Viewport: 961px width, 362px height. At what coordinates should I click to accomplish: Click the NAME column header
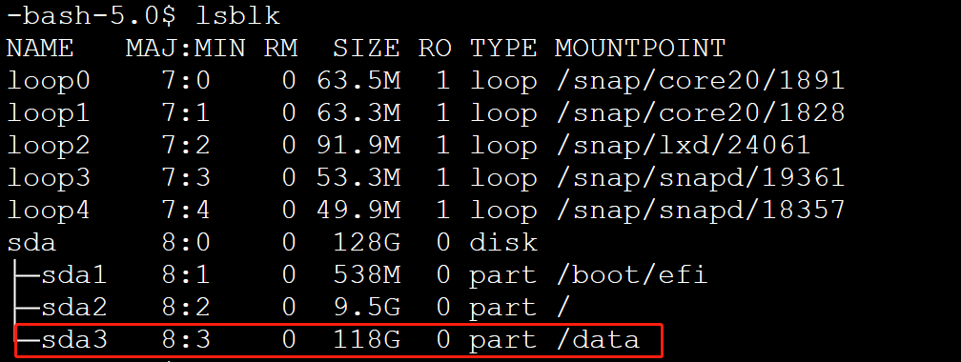tap(40, 49)
